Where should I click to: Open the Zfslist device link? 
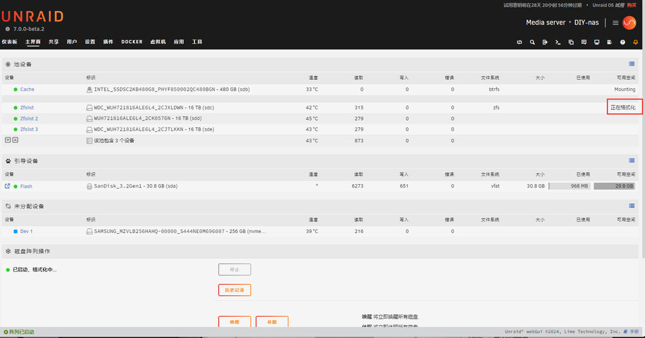[27, 108]
